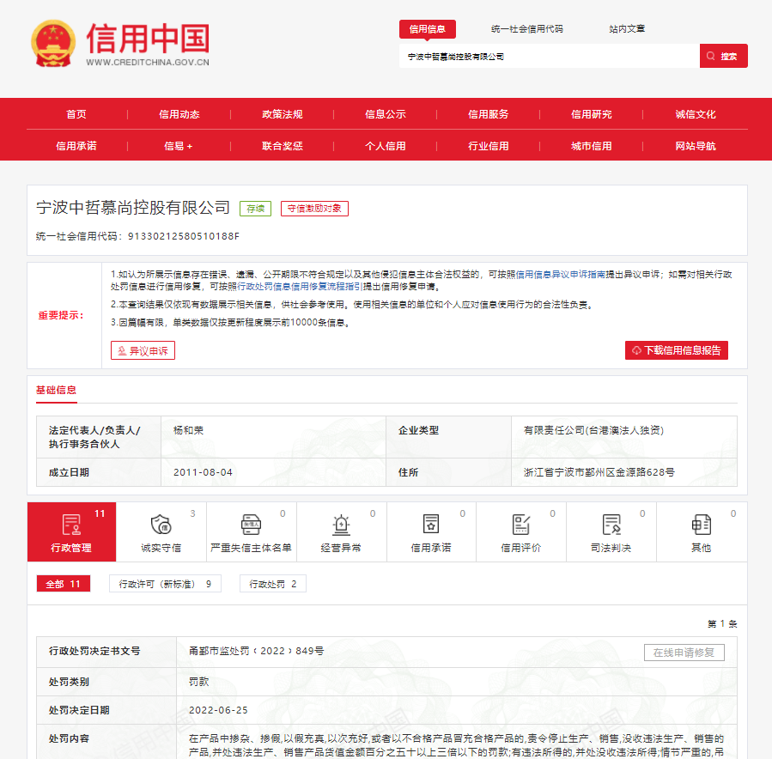Image resolution: width=772 pixels, height=759 pixels.
Task: Select the 基础信息 tab
Action: click(56, 391)
